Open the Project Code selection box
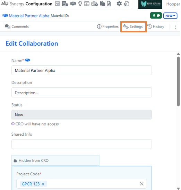The width and height of the screenshot is (181, 190). click(x=81, y=184)
